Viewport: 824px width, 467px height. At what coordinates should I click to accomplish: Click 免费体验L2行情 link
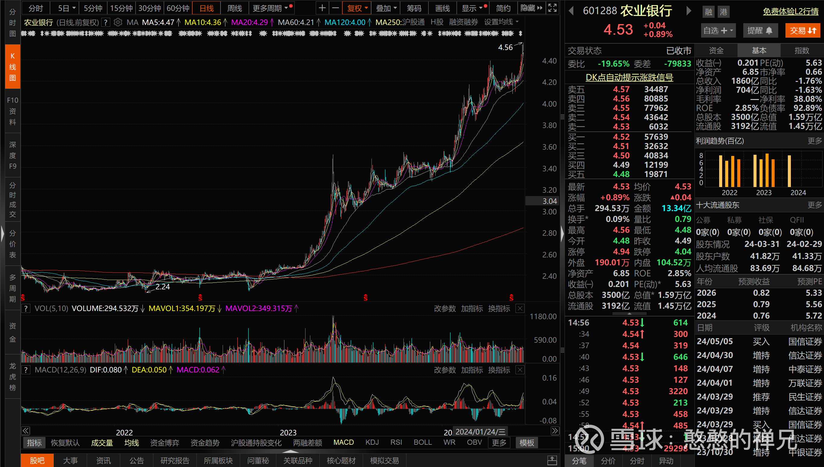791,11
